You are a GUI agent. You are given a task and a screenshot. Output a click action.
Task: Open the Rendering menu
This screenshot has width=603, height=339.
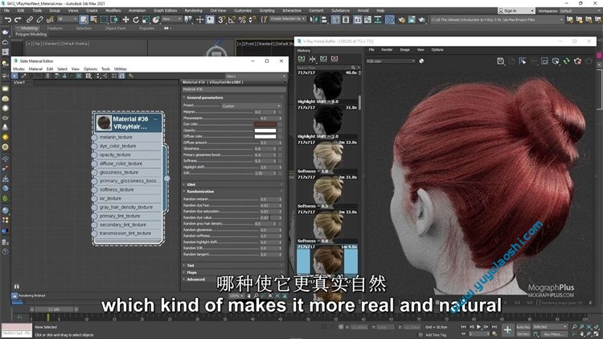(x=194, y=10)
